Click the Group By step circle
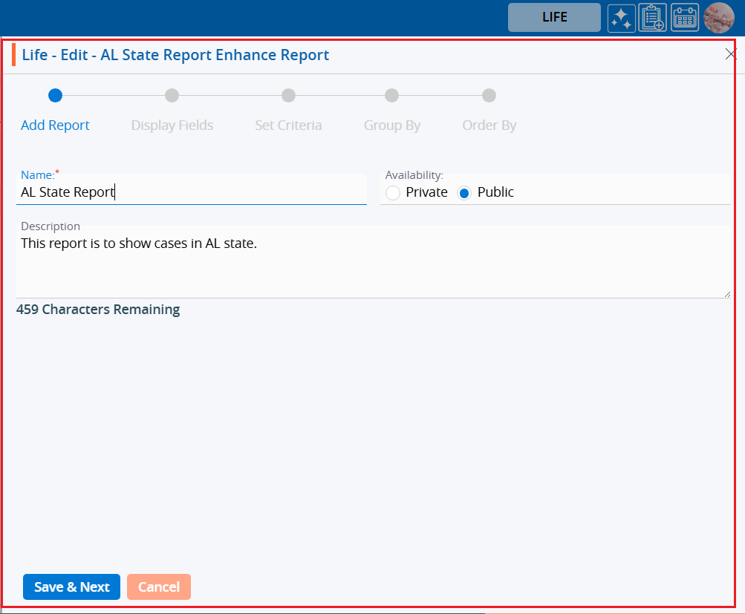 391,95
